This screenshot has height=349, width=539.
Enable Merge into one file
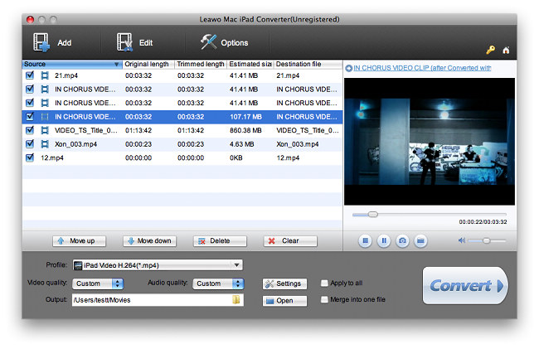(324, 299)
